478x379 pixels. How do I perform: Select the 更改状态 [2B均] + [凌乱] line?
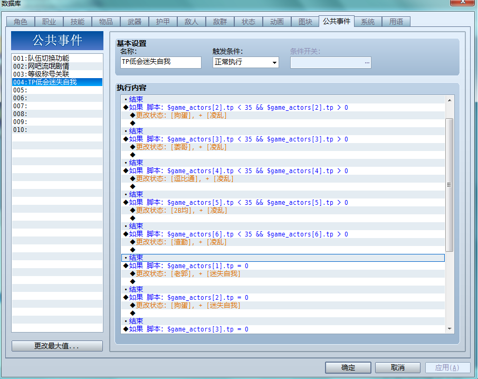283,211
